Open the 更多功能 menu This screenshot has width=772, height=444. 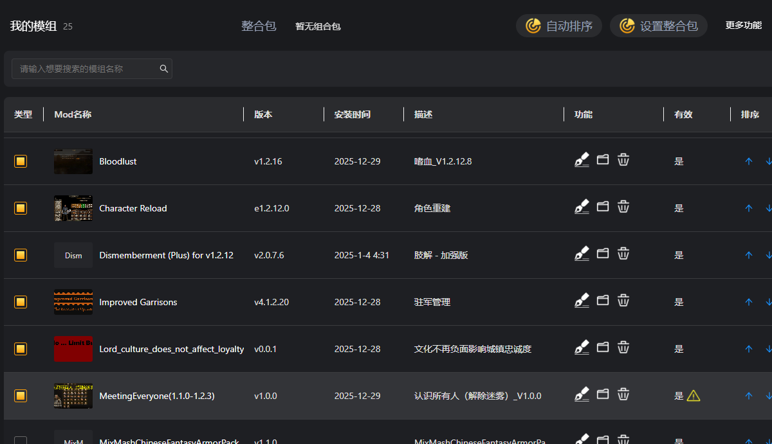[x=743, y=26]
